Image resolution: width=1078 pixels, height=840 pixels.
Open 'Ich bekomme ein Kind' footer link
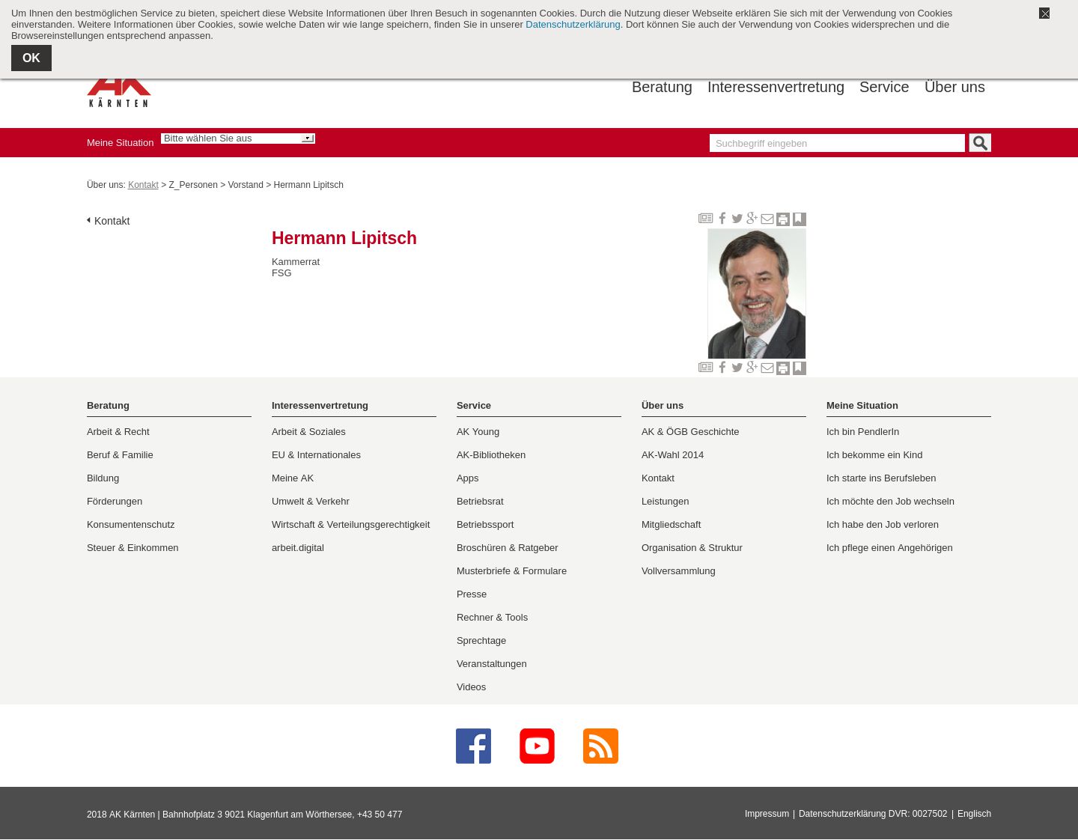pyautogui.click(x=874, y=455)
